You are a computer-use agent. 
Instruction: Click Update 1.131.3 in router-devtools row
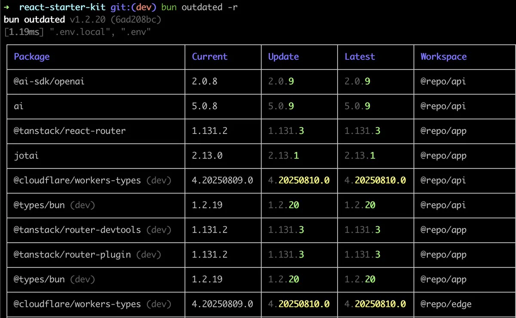point(286,230)
